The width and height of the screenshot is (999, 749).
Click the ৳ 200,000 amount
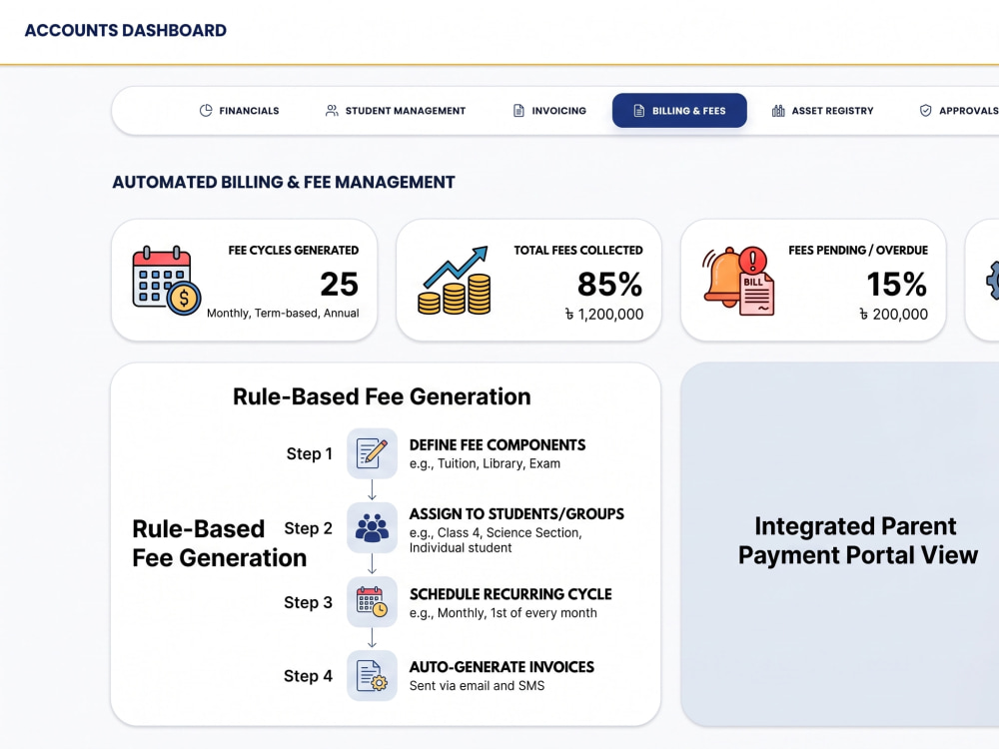tap(893, 314)
